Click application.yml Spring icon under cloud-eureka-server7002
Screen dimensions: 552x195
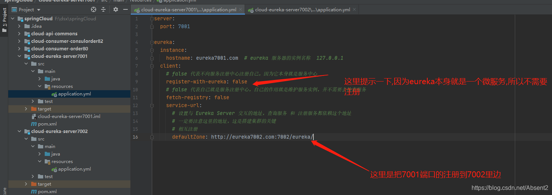[x=54, y=169]
